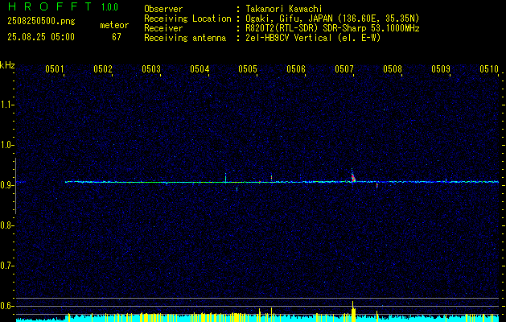Click the HROFFT 1.0.0 title text
This screenshot has height=322, width=506.
pos(63,6)
